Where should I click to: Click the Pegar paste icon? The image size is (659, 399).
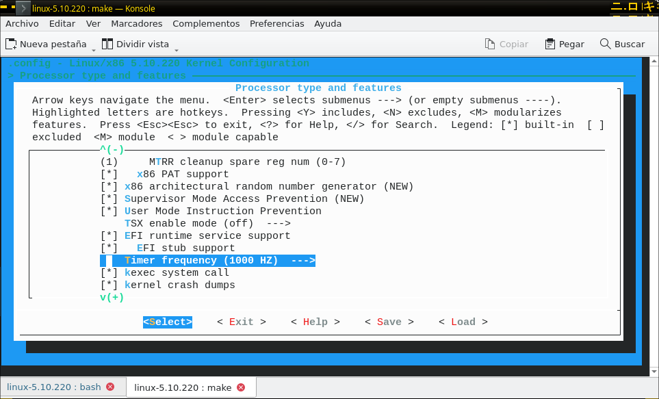click(x=550, y=44)
